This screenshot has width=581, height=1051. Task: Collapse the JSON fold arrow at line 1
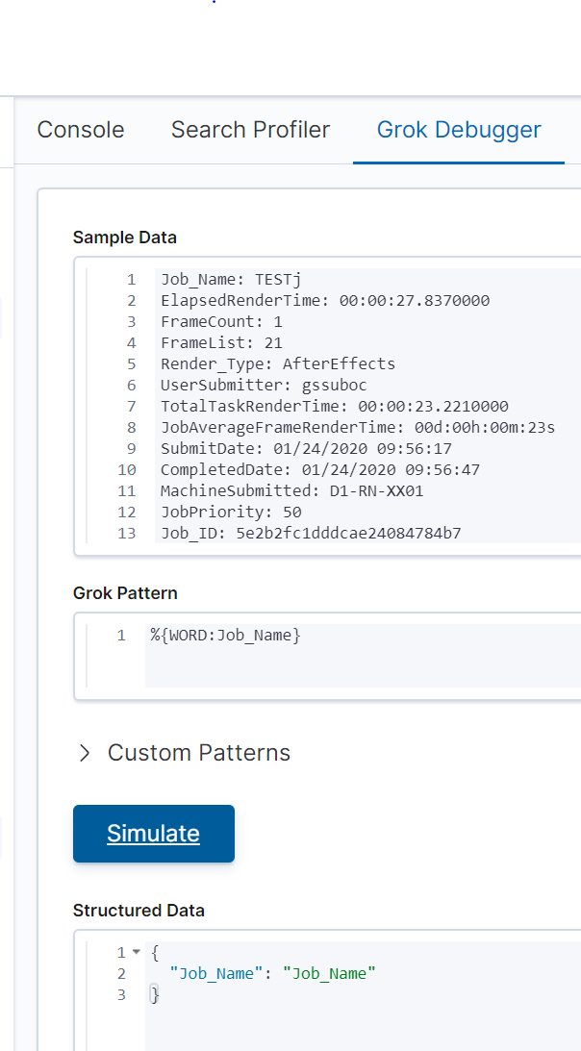click(x=137, y=952)
